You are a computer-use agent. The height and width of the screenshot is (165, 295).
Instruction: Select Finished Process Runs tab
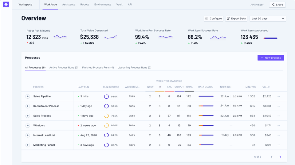click(x=98, y=68)
